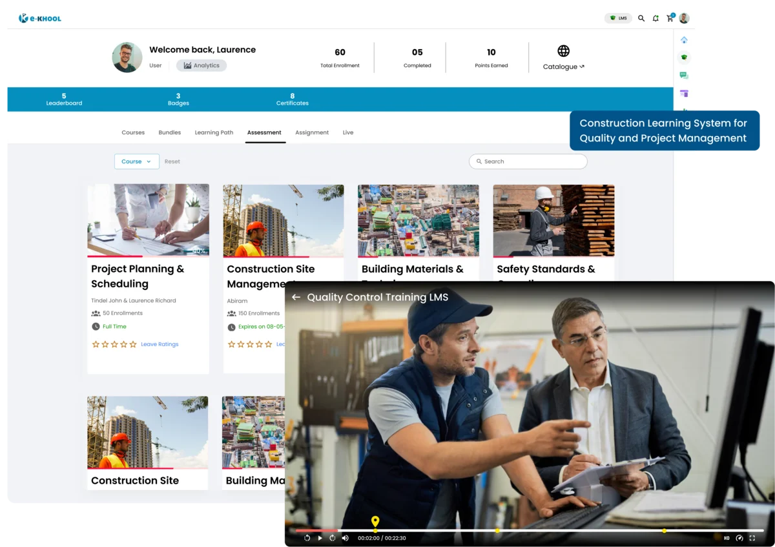
Task: Toggle fullscreen mode on the video
Action: [752, 538]
